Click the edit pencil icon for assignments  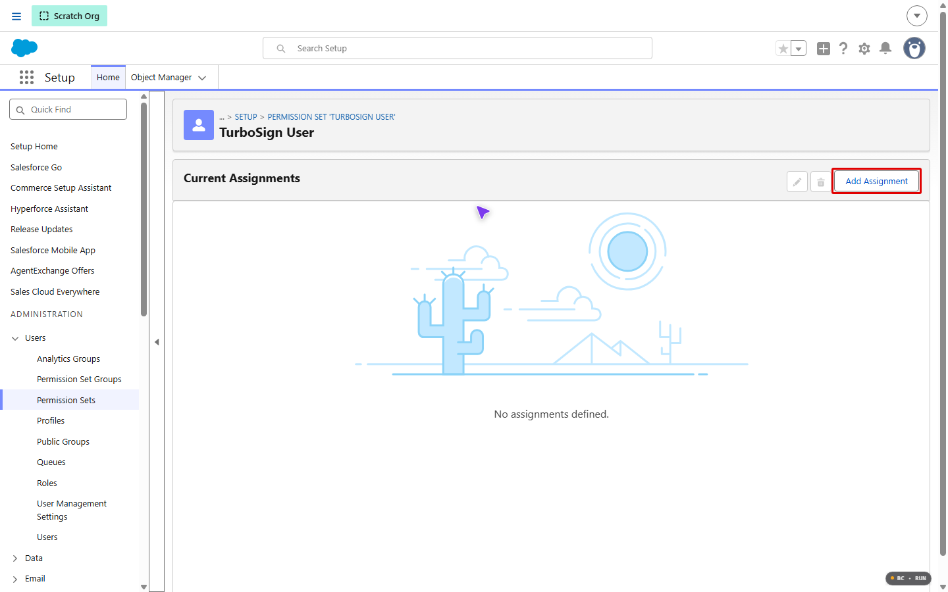(x=797, y=182)
